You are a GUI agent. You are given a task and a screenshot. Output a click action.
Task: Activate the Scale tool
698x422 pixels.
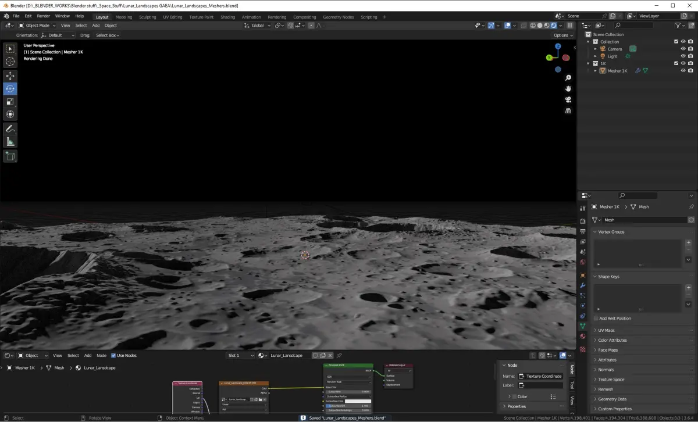[x=10, y=102]
